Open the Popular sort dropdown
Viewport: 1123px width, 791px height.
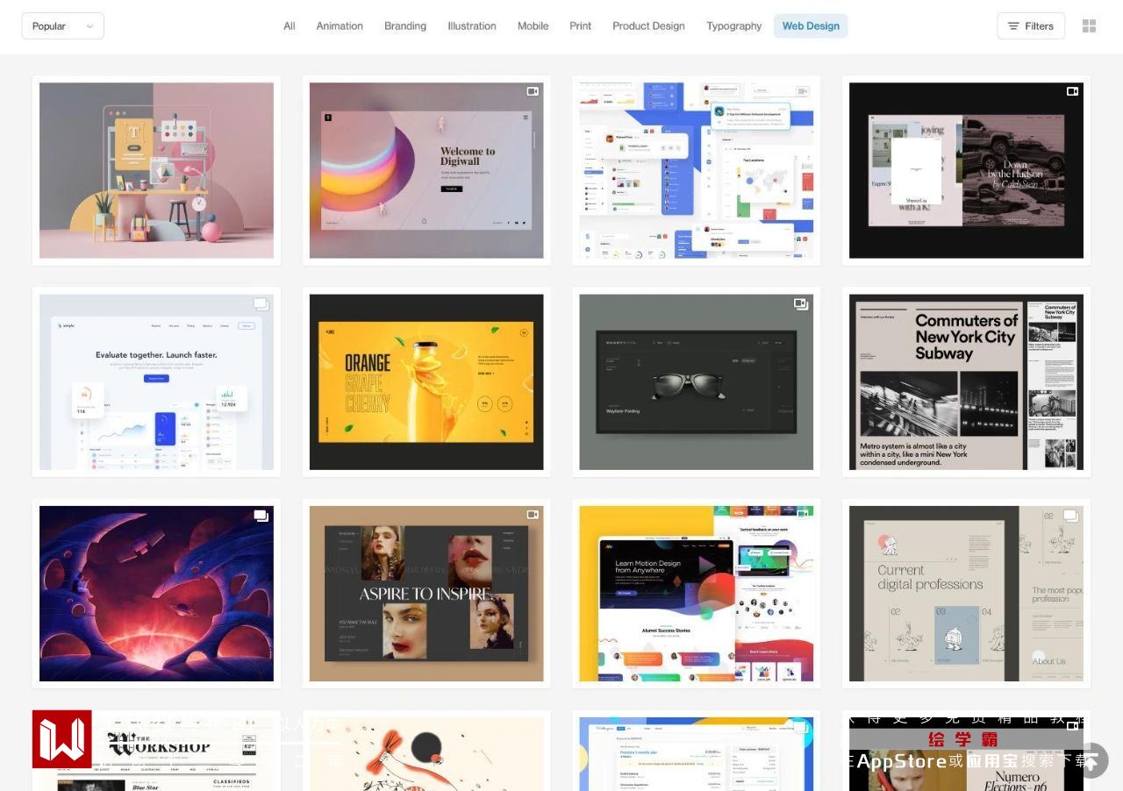tap(63, 26)
